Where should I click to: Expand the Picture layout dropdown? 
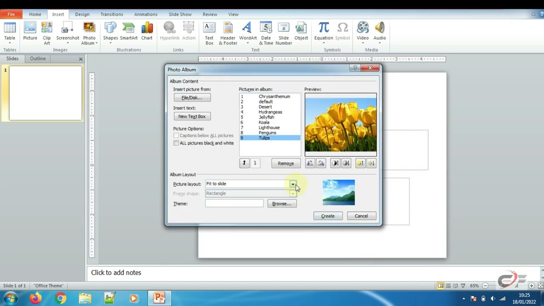(x=293, y=184)
